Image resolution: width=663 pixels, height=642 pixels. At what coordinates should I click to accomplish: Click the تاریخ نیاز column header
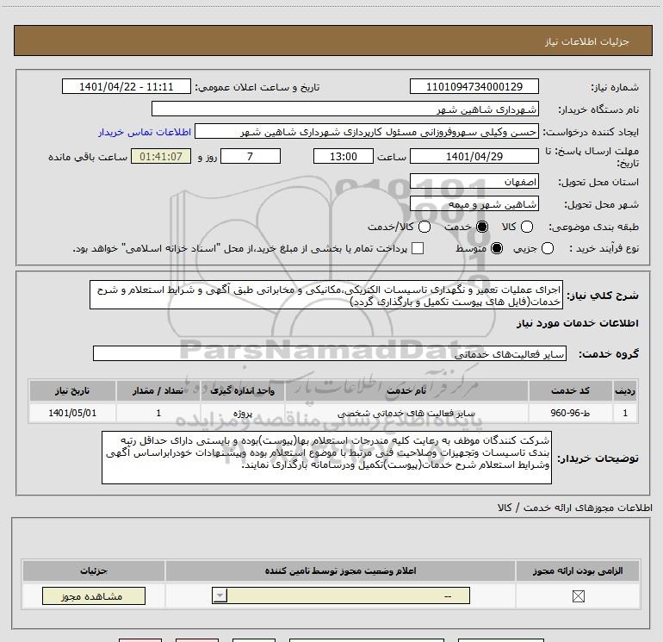coord(72,390)
